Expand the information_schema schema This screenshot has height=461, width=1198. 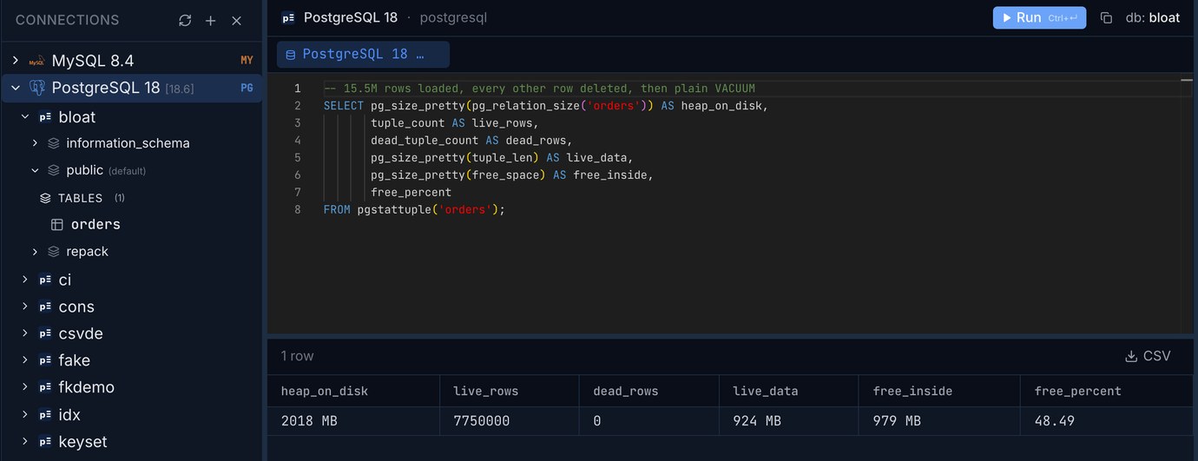(35, 143)
